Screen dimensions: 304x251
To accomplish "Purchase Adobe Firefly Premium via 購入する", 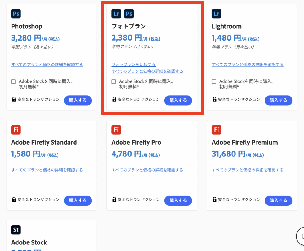I will (278, 201).
